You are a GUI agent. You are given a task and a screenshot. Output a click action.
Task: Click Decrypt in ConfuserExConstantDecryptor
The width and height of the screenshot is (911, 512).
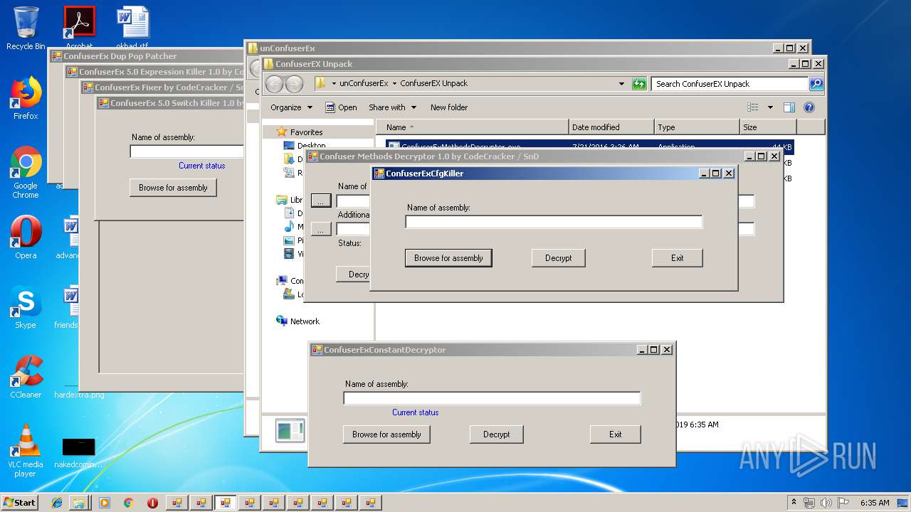pos(497,434)
